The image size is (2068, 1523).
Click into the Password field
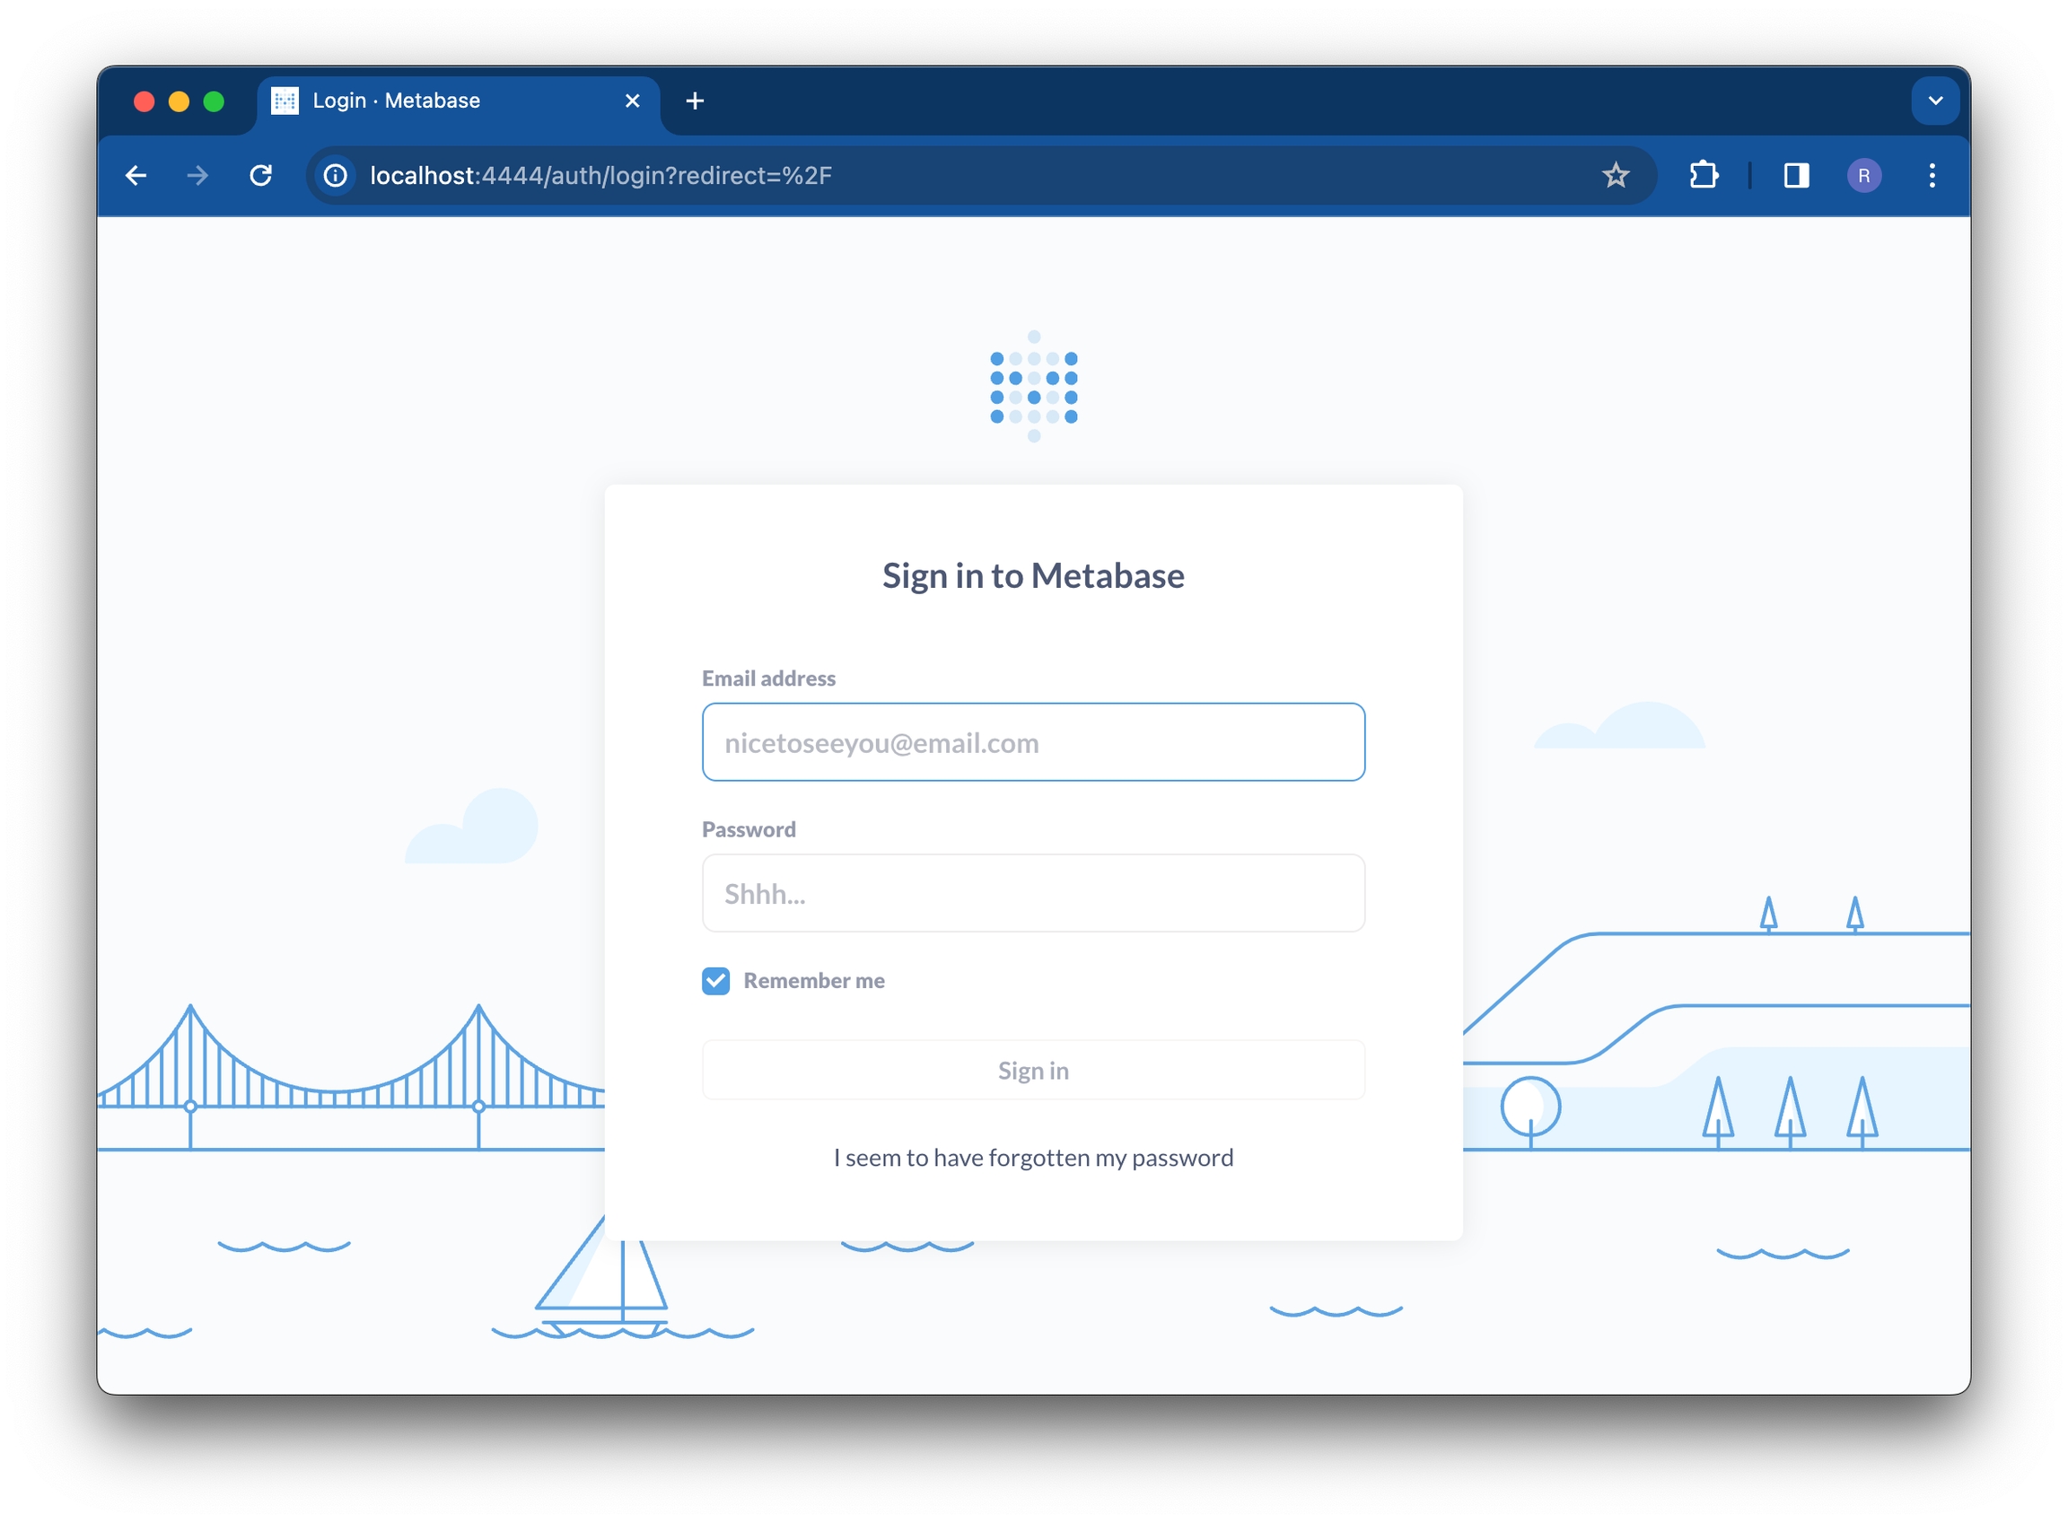(x=1032, y=892)
